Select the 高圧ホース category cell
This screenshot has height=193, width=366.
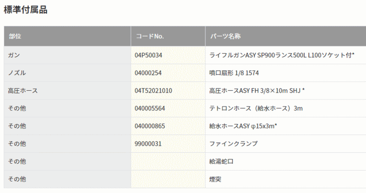coord(67,91)
